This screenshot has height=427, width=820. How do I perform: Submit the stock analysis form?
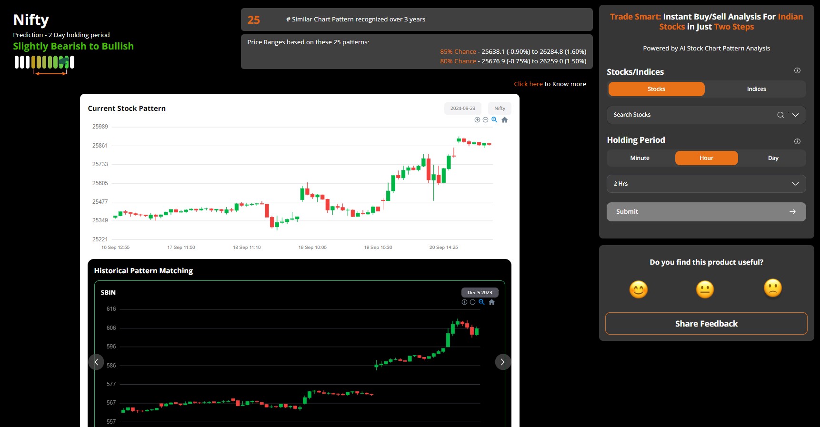[x=706, y=212]
